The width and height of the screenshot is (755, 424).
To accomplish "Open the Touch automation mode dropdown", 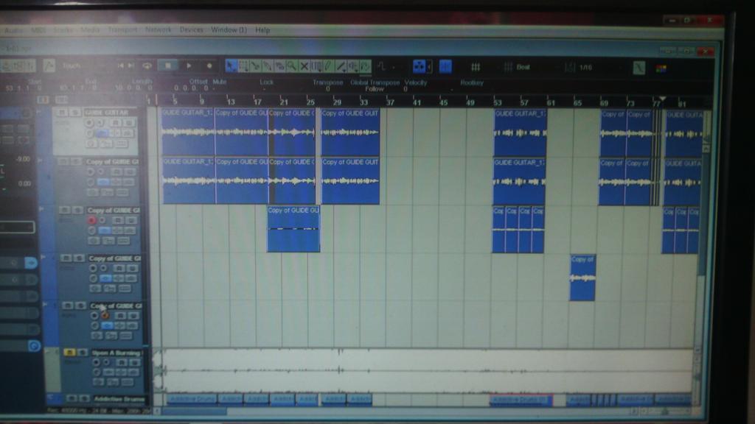I will (x=72, y=66).
